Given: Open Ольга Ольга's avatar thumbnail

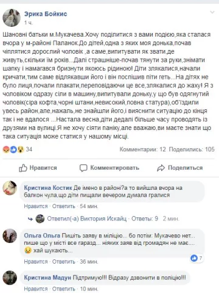Looking at the screenshot, I should (x=10, y=236).
